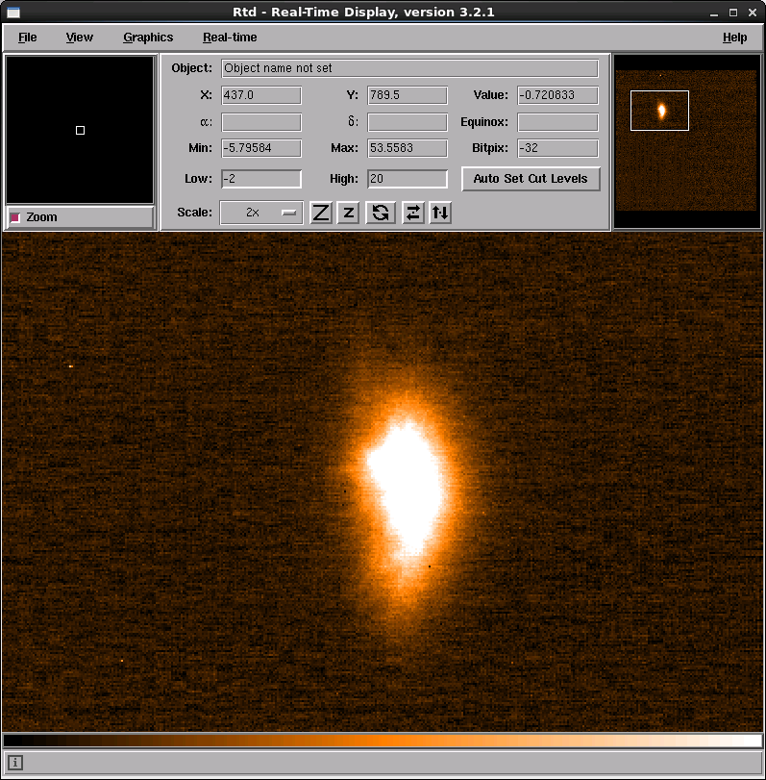The width and height of the screenshot is (766, 780).
Task: Click the info icon in status bar
Action: tap(15, 763)
